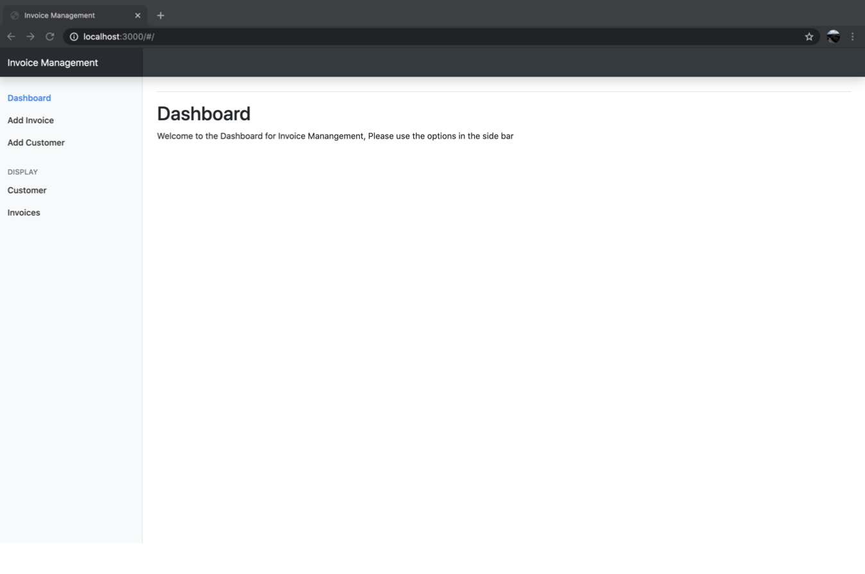This screenshot has width=865, height=574.
Task: Open a new browser tab
Action: pyautogui.click(x=160, y=15)
